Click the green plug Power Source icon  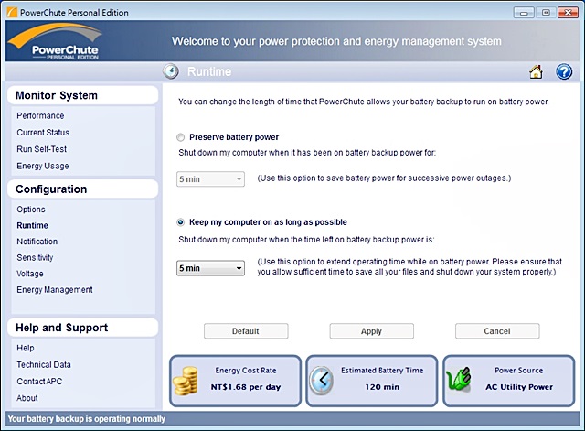pyautogui.click(x=459, y=381)
